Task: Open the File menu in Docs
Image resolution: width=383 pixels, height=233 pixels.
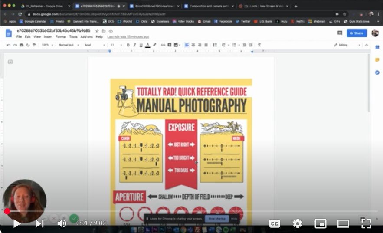Action: click(19, 37)
